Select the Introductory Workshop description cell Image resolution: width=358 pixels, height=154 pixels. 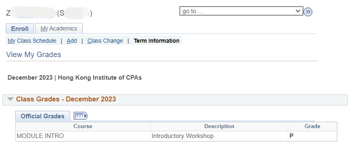(x=219, y=136)
